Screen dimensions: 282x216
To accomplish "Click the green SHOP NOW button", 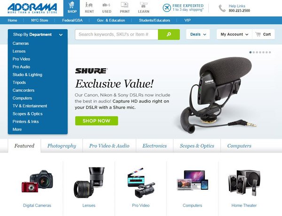I will (96, 121).
